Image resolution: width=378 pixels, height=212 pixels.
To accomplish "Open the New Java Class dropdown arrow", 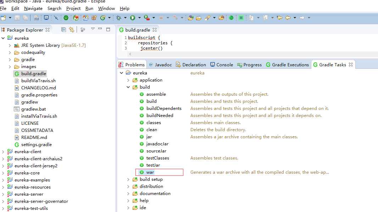I will 109,18.
